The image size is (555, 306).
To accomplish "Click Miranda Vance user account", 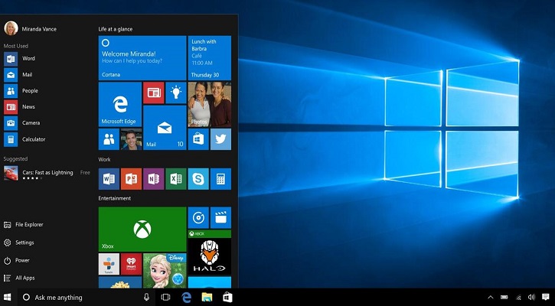I will pyautogui.click(x=30, y=28).
